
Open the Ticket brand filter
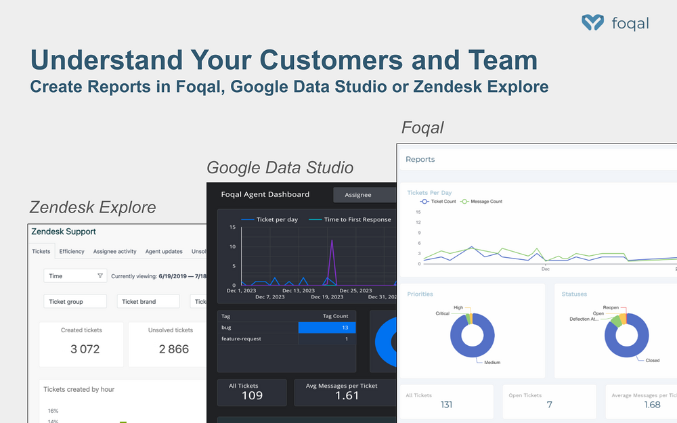pos(148,301)
